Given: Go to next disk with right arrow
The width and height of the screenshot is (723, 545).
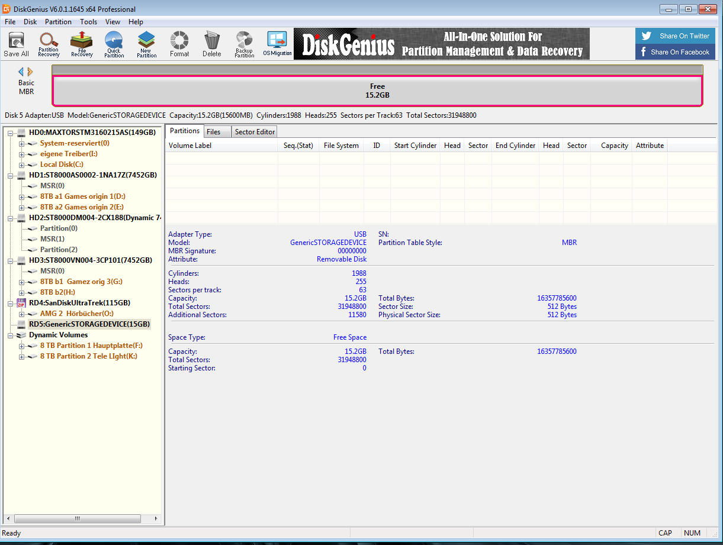Looking at the screenshot, I should pyautogui.click(x=30, y=72).
